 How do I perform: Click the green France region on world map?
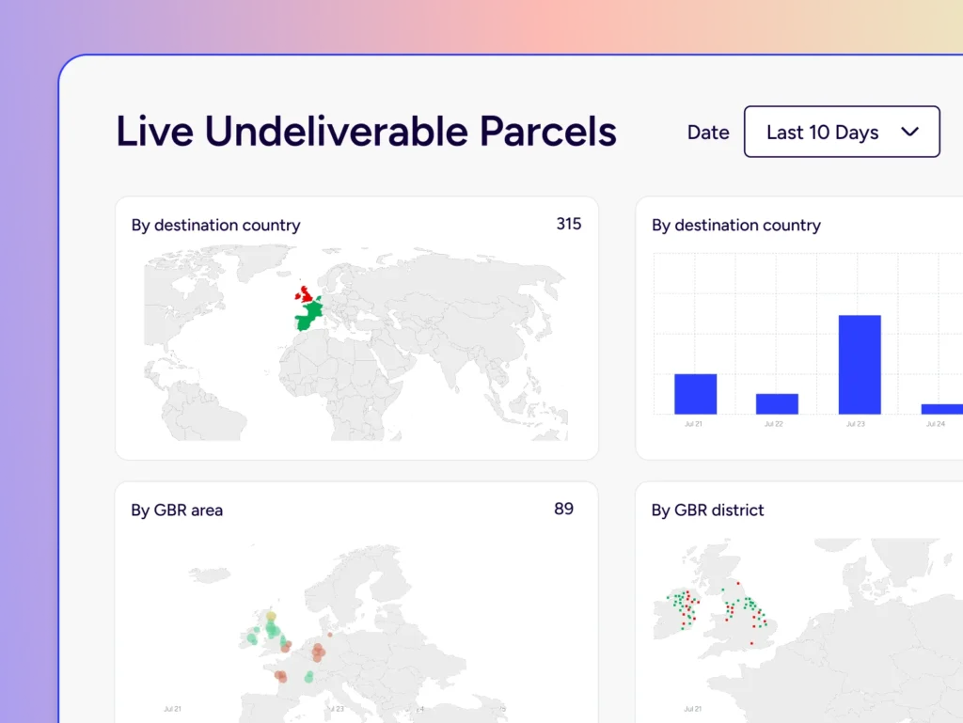(x=308, y=316)
